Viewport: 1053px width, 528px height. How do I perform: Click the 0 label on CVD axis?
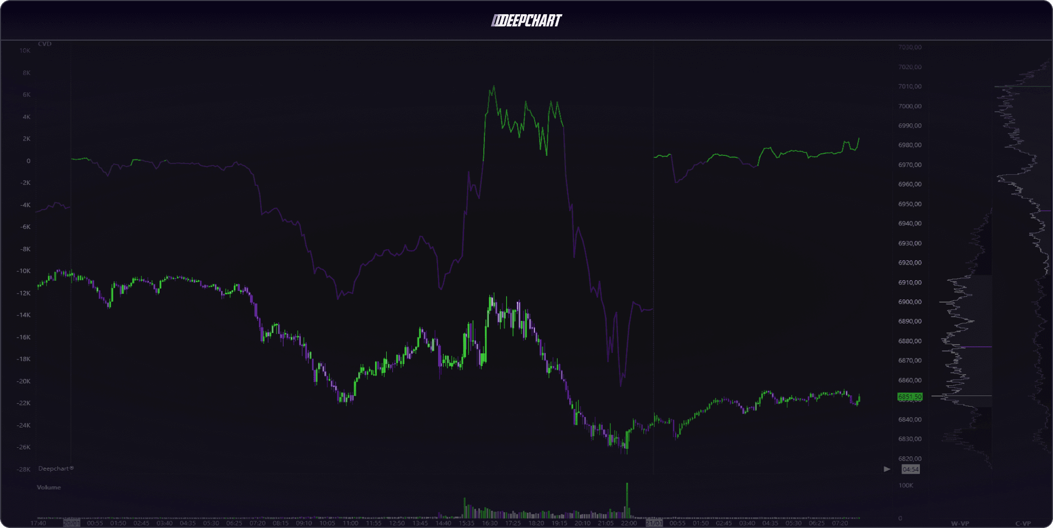pyautogui.click(x=28, y=161)
